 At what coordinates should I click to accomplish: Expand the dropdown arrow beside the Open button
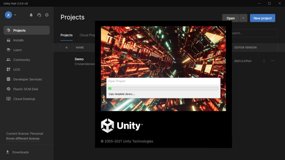click(x=243, y=18)
